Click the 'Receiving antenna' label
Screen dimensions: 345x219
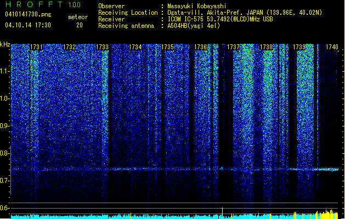coord(126,26)
